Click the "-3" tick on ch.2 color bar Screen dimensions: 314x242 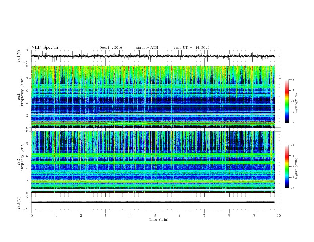click(x=293, y=145)
